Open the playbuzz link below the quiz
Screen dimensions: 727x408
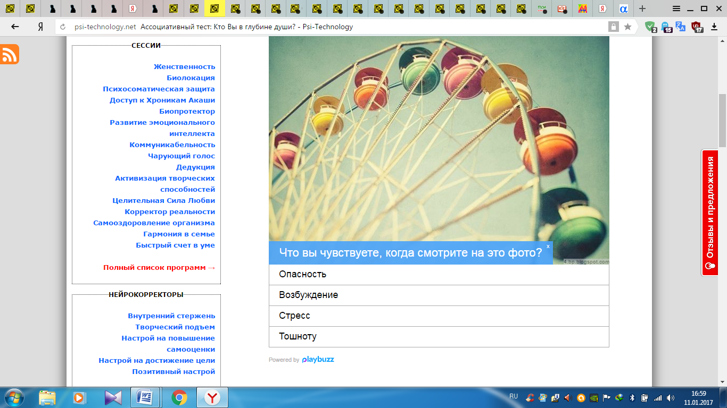pos(318,360)
